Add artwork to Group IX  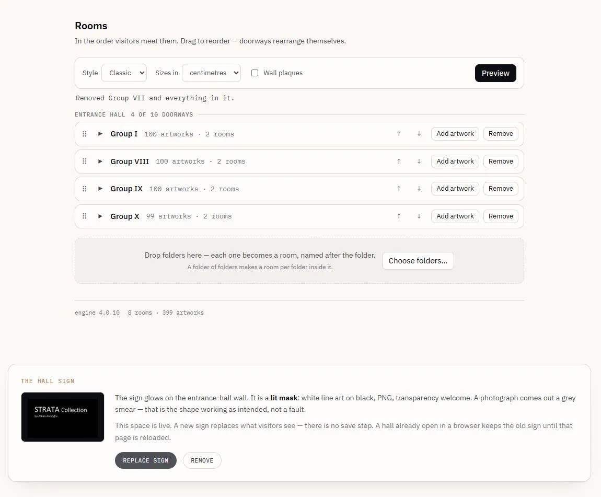click(x=455, y=189)
